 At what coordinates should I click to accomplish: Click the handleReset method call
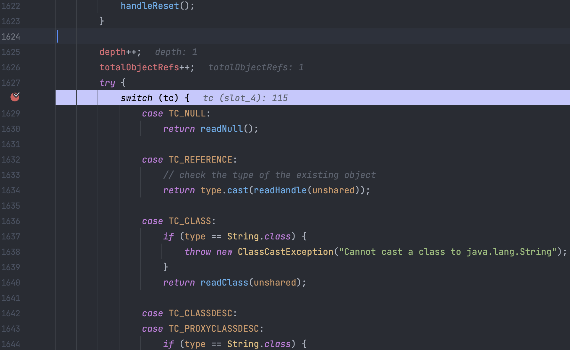[x=150, y=6]
